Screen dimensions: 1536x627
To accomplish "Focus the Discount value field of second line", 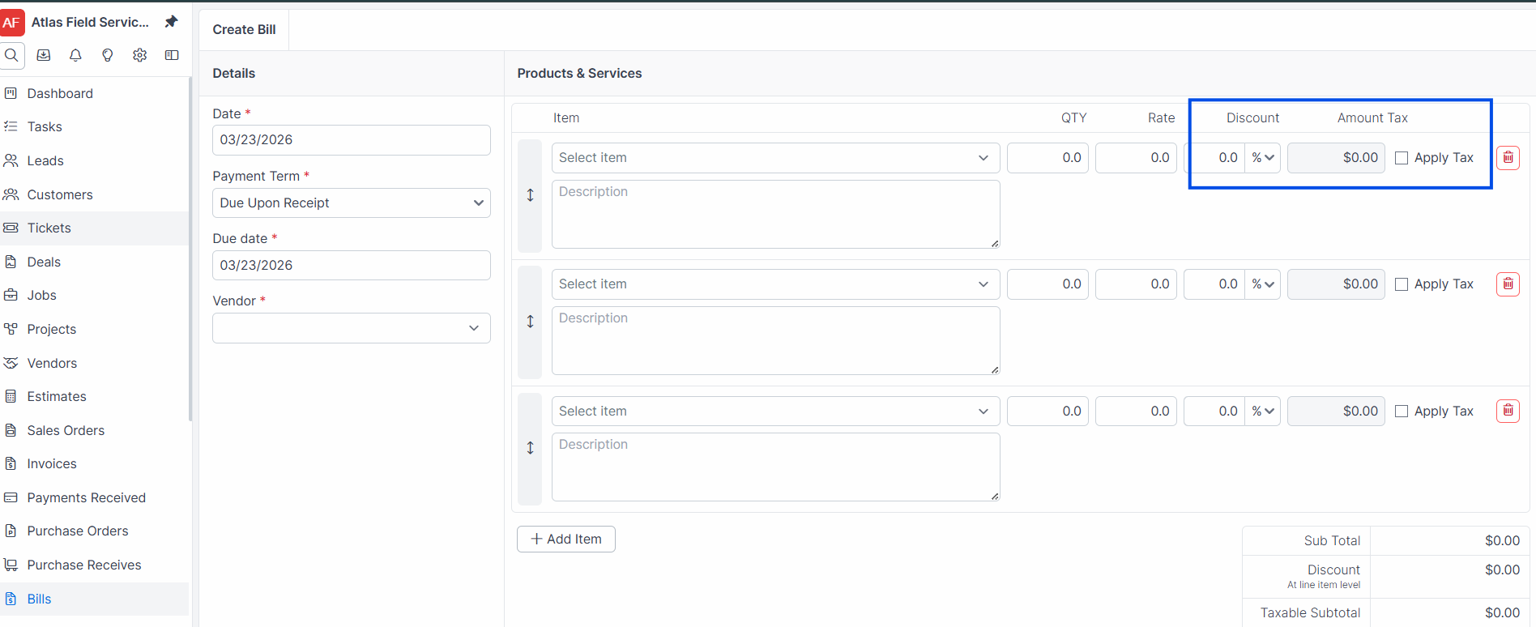I will click(1214, 284).
